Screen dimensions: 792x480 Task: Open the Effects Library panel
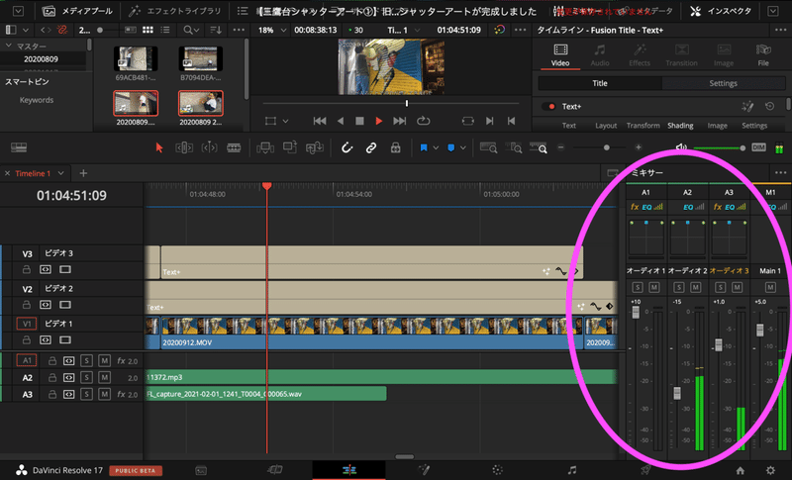pos(175,11)
